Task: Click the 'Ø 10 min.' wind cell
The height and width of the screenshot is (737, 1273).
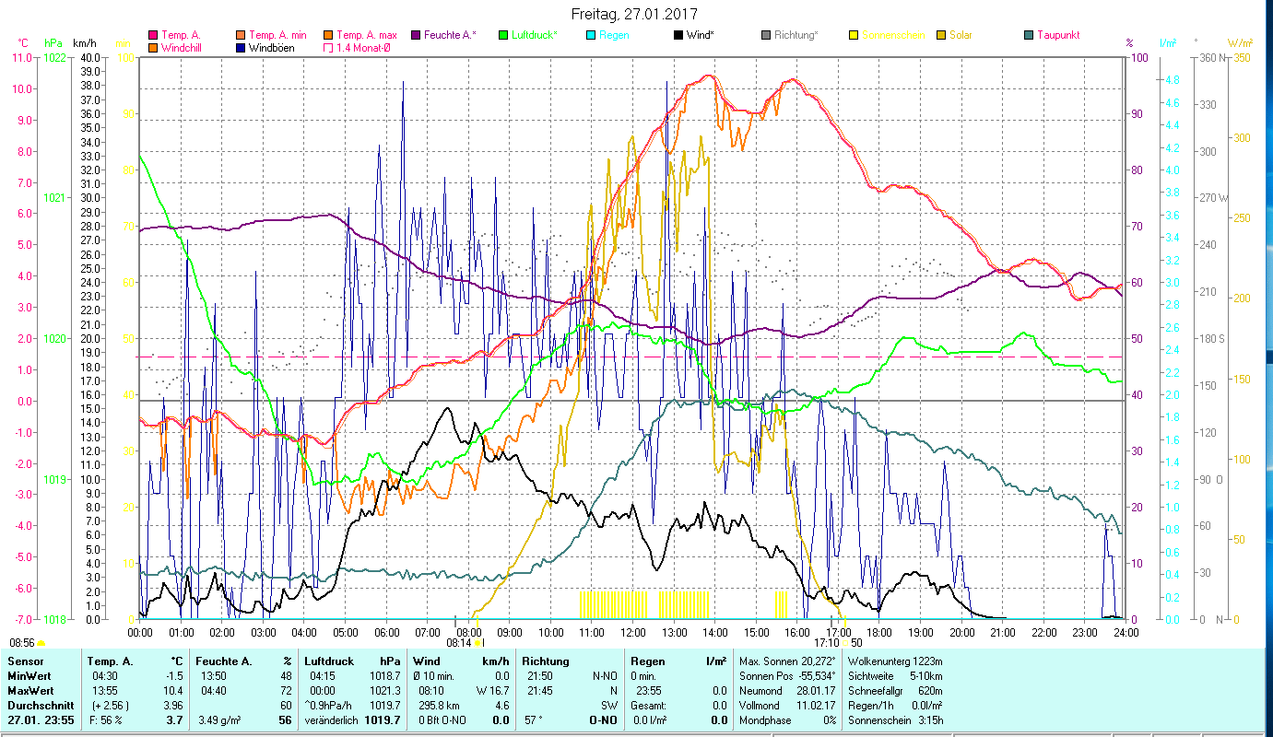Action: [435, 677]
